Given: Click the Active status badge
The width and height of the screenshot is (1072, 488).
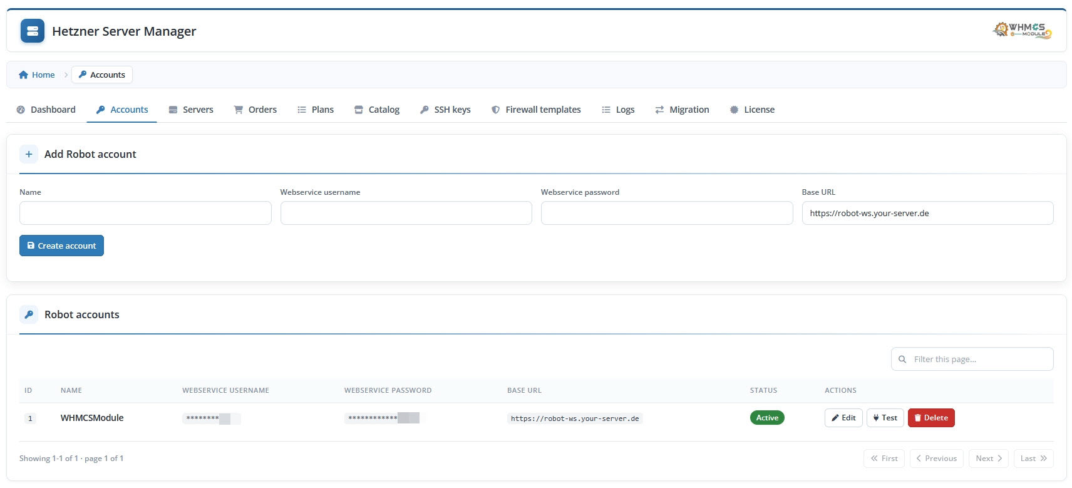Looking at the screenshot, I should (767, 418).
